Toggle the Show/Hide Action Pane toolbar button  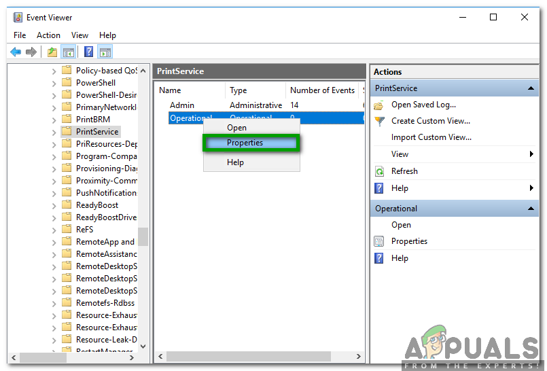click(105, 52)
